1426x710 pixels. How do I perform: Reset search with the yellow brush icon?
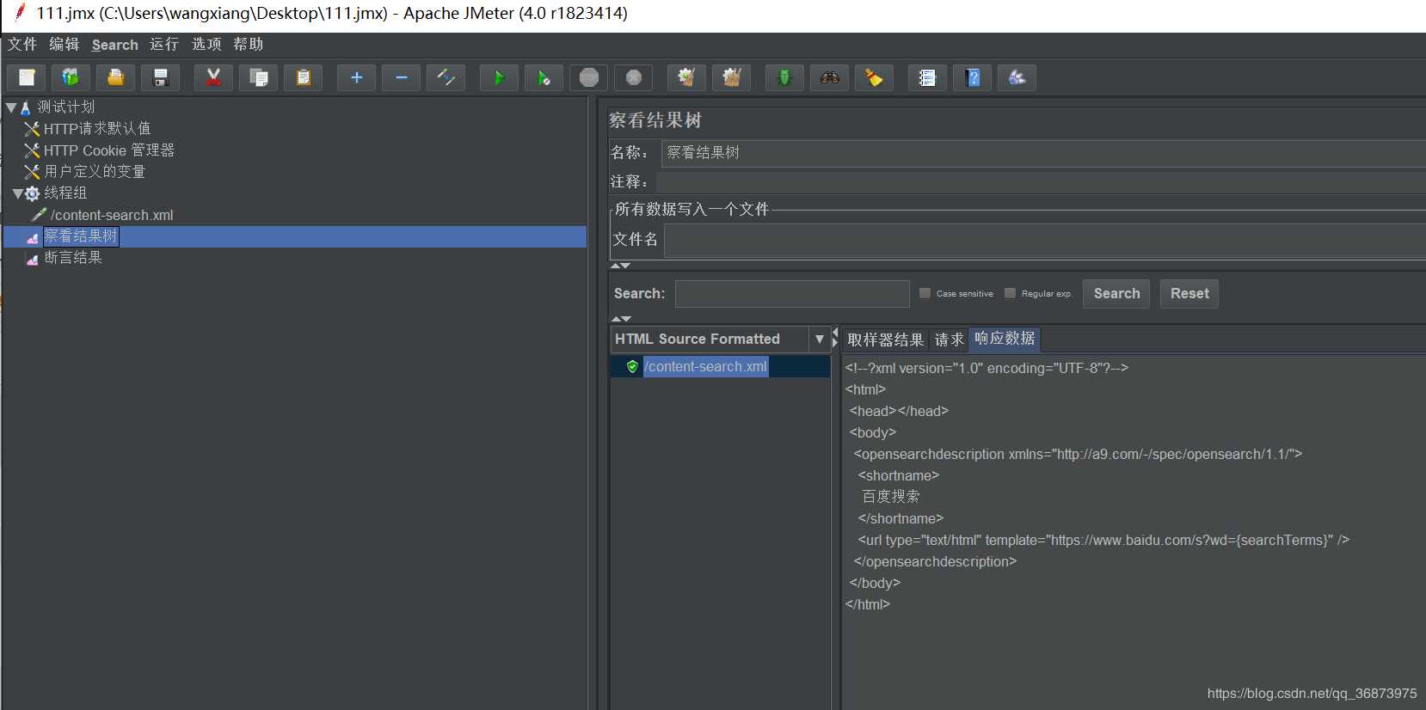(x=874, y=77)
